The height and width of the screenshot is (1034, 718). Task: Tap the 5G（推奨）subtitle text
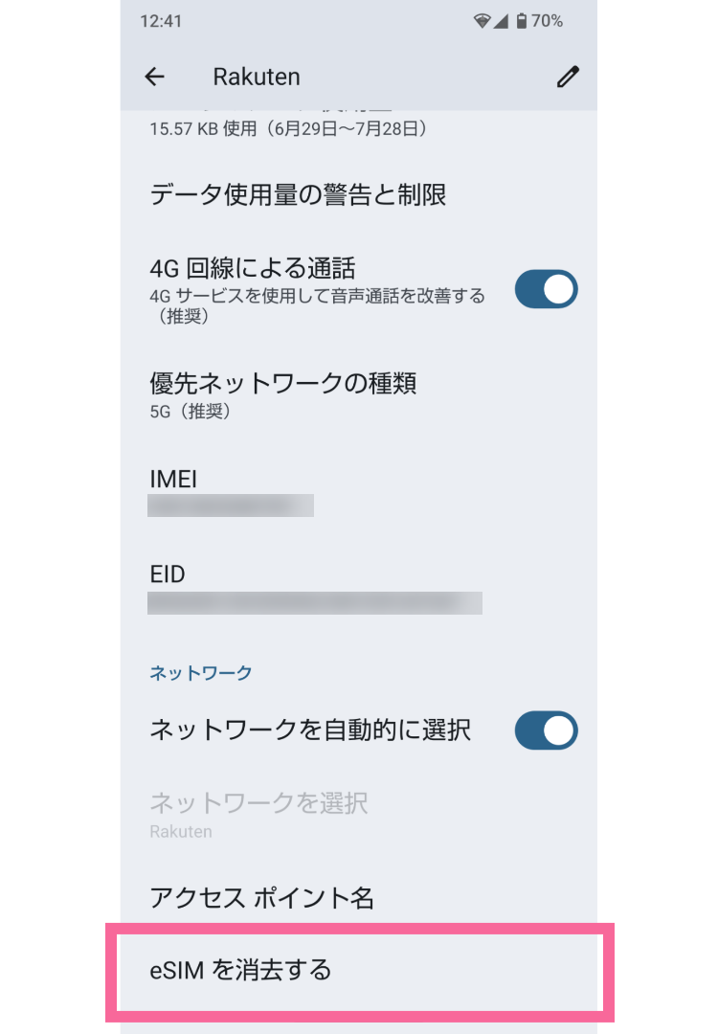[191, 412]
